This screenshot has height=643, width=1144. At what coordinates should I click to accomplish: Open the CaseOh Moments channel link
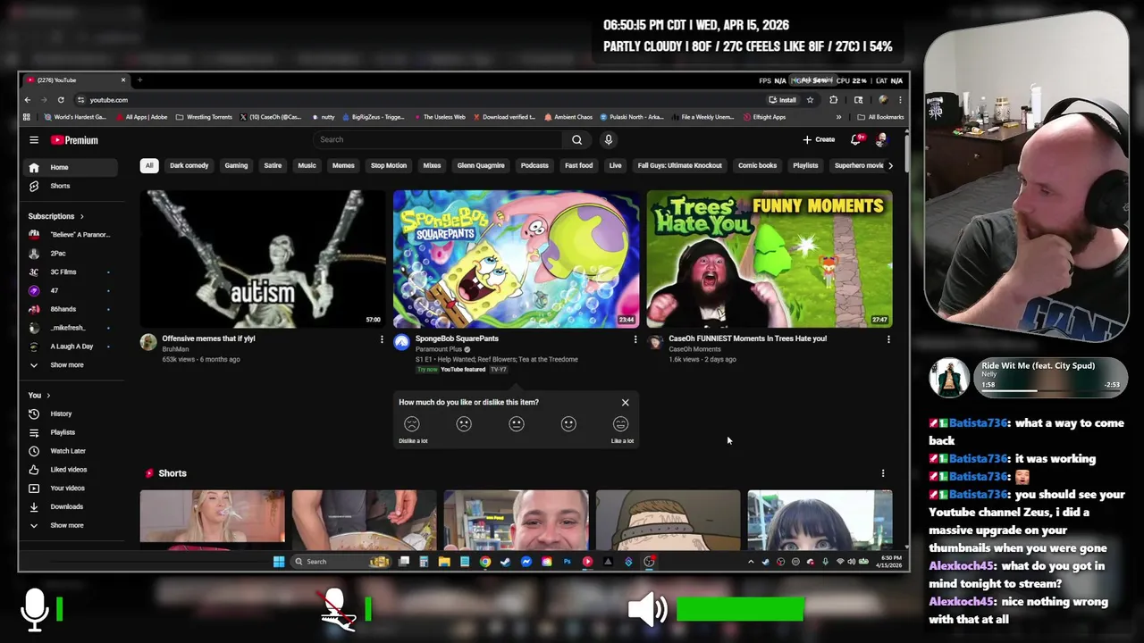coord(694,349)
